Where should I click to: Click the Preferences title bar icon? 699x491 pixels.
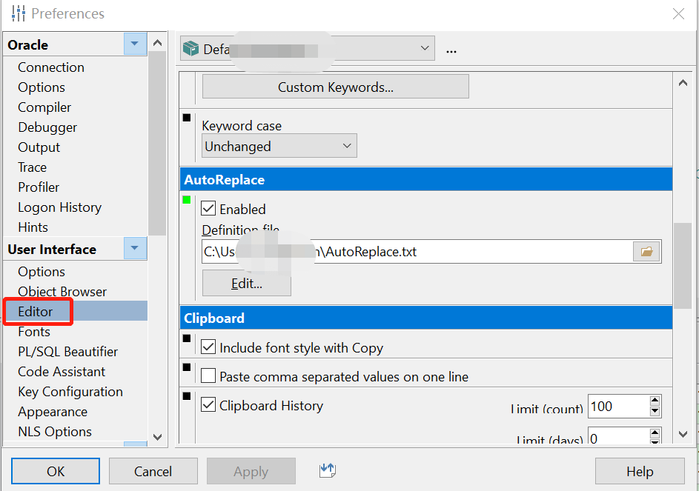tap(19, 13)
